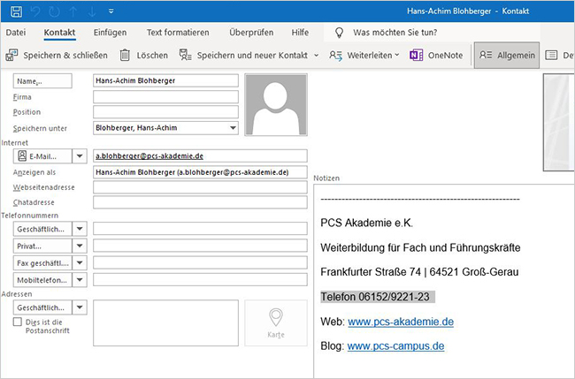The width and height of the screenshot is (575, 379).
Task: Click the Save floppy disk icon
Action: [16, 11]
